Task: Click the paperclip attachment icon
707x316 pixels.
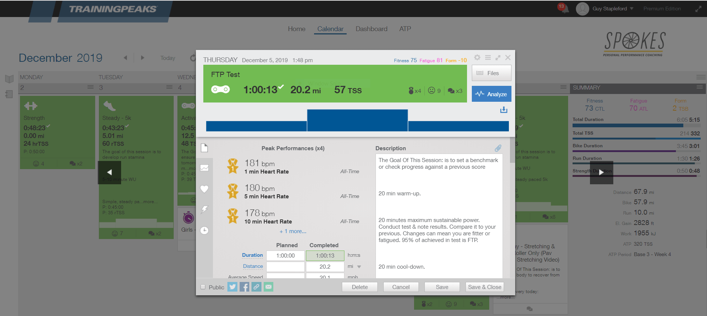Action: (498, 148)
